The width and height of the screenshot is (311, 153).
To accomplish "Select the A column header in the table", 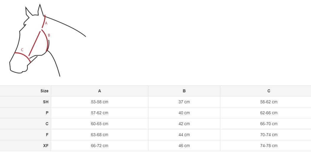I will pos(99,91).
